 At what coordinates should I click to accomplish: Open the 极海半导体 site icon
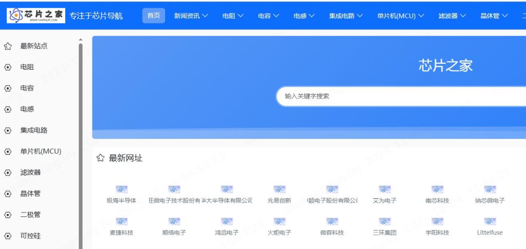[x=121, y=189]
